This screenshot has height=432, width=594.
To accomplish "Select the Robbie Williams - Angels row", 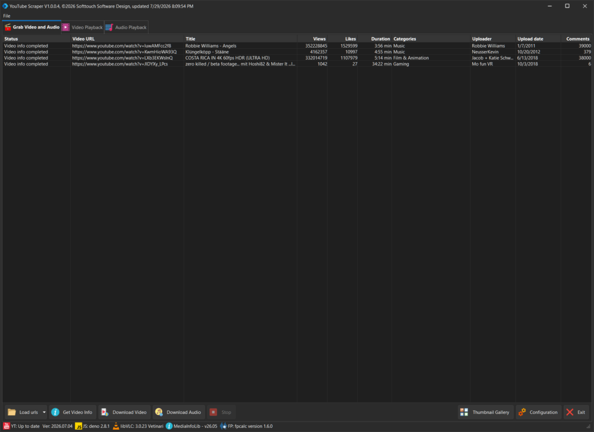I will click(x=297, y=46).
